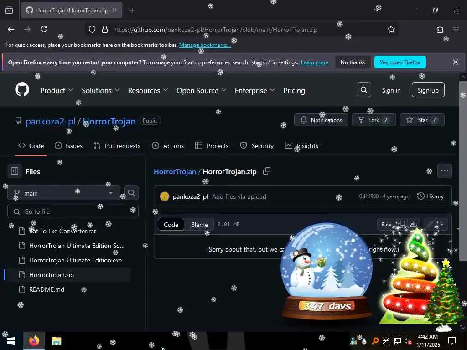Screen dimensions: 467x350
Task: Fork the repository with the Fork button
Action: click(374, 120)
